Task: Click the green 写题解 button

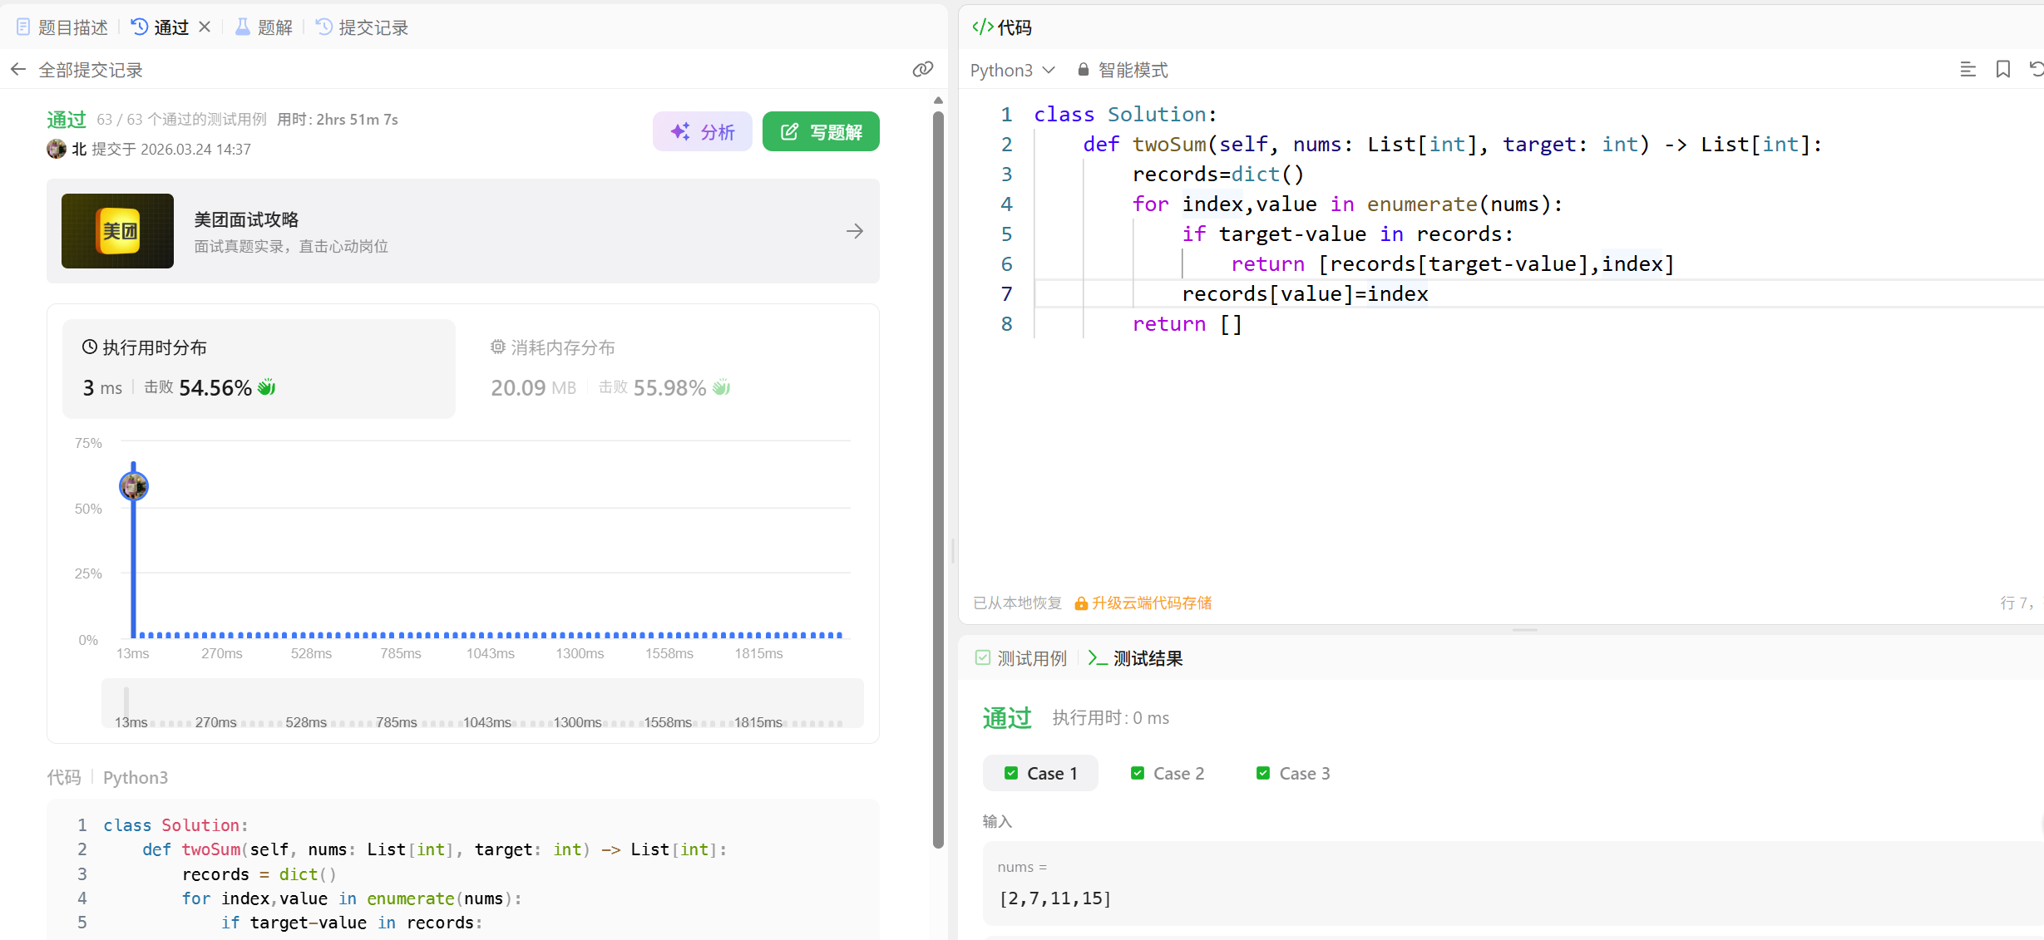Action: click(x=821, y=131)
